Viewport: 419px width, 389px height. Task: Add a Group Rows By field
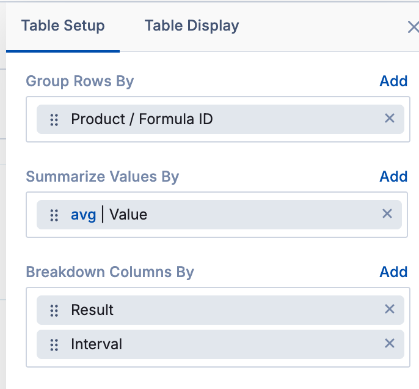click(x=393, y=81)
